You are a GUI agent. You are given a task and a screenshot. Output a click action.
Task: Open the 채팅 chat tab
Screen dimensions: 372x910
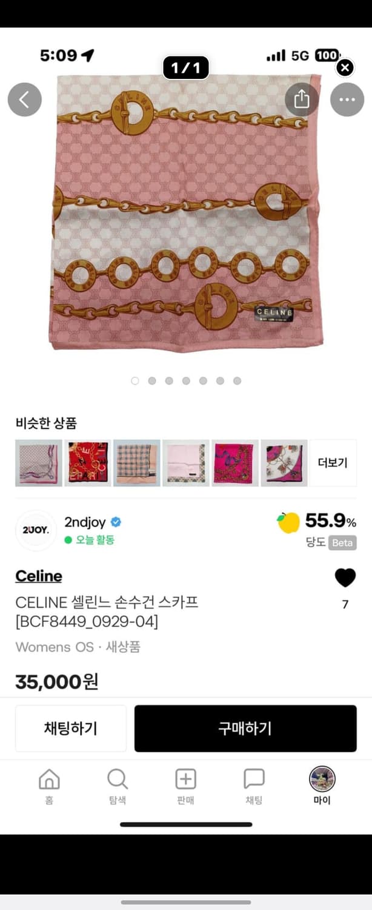click(x=254, y=787)
